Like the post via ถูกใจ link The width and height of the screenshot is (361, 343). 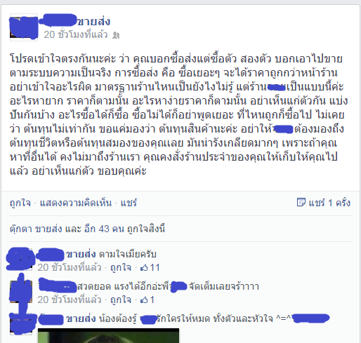[x=20, y=203]
